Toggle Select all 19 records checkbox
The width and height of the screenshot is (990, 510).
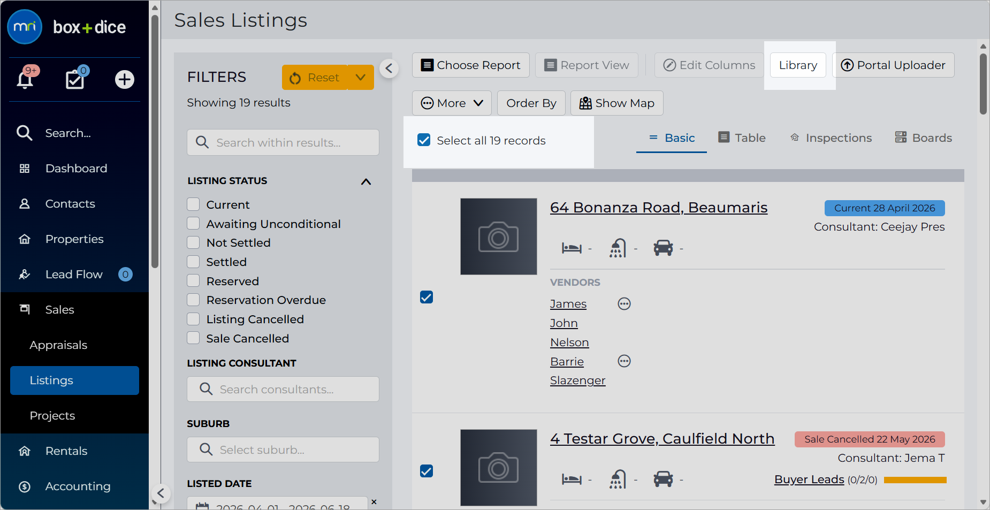(424, 140)
